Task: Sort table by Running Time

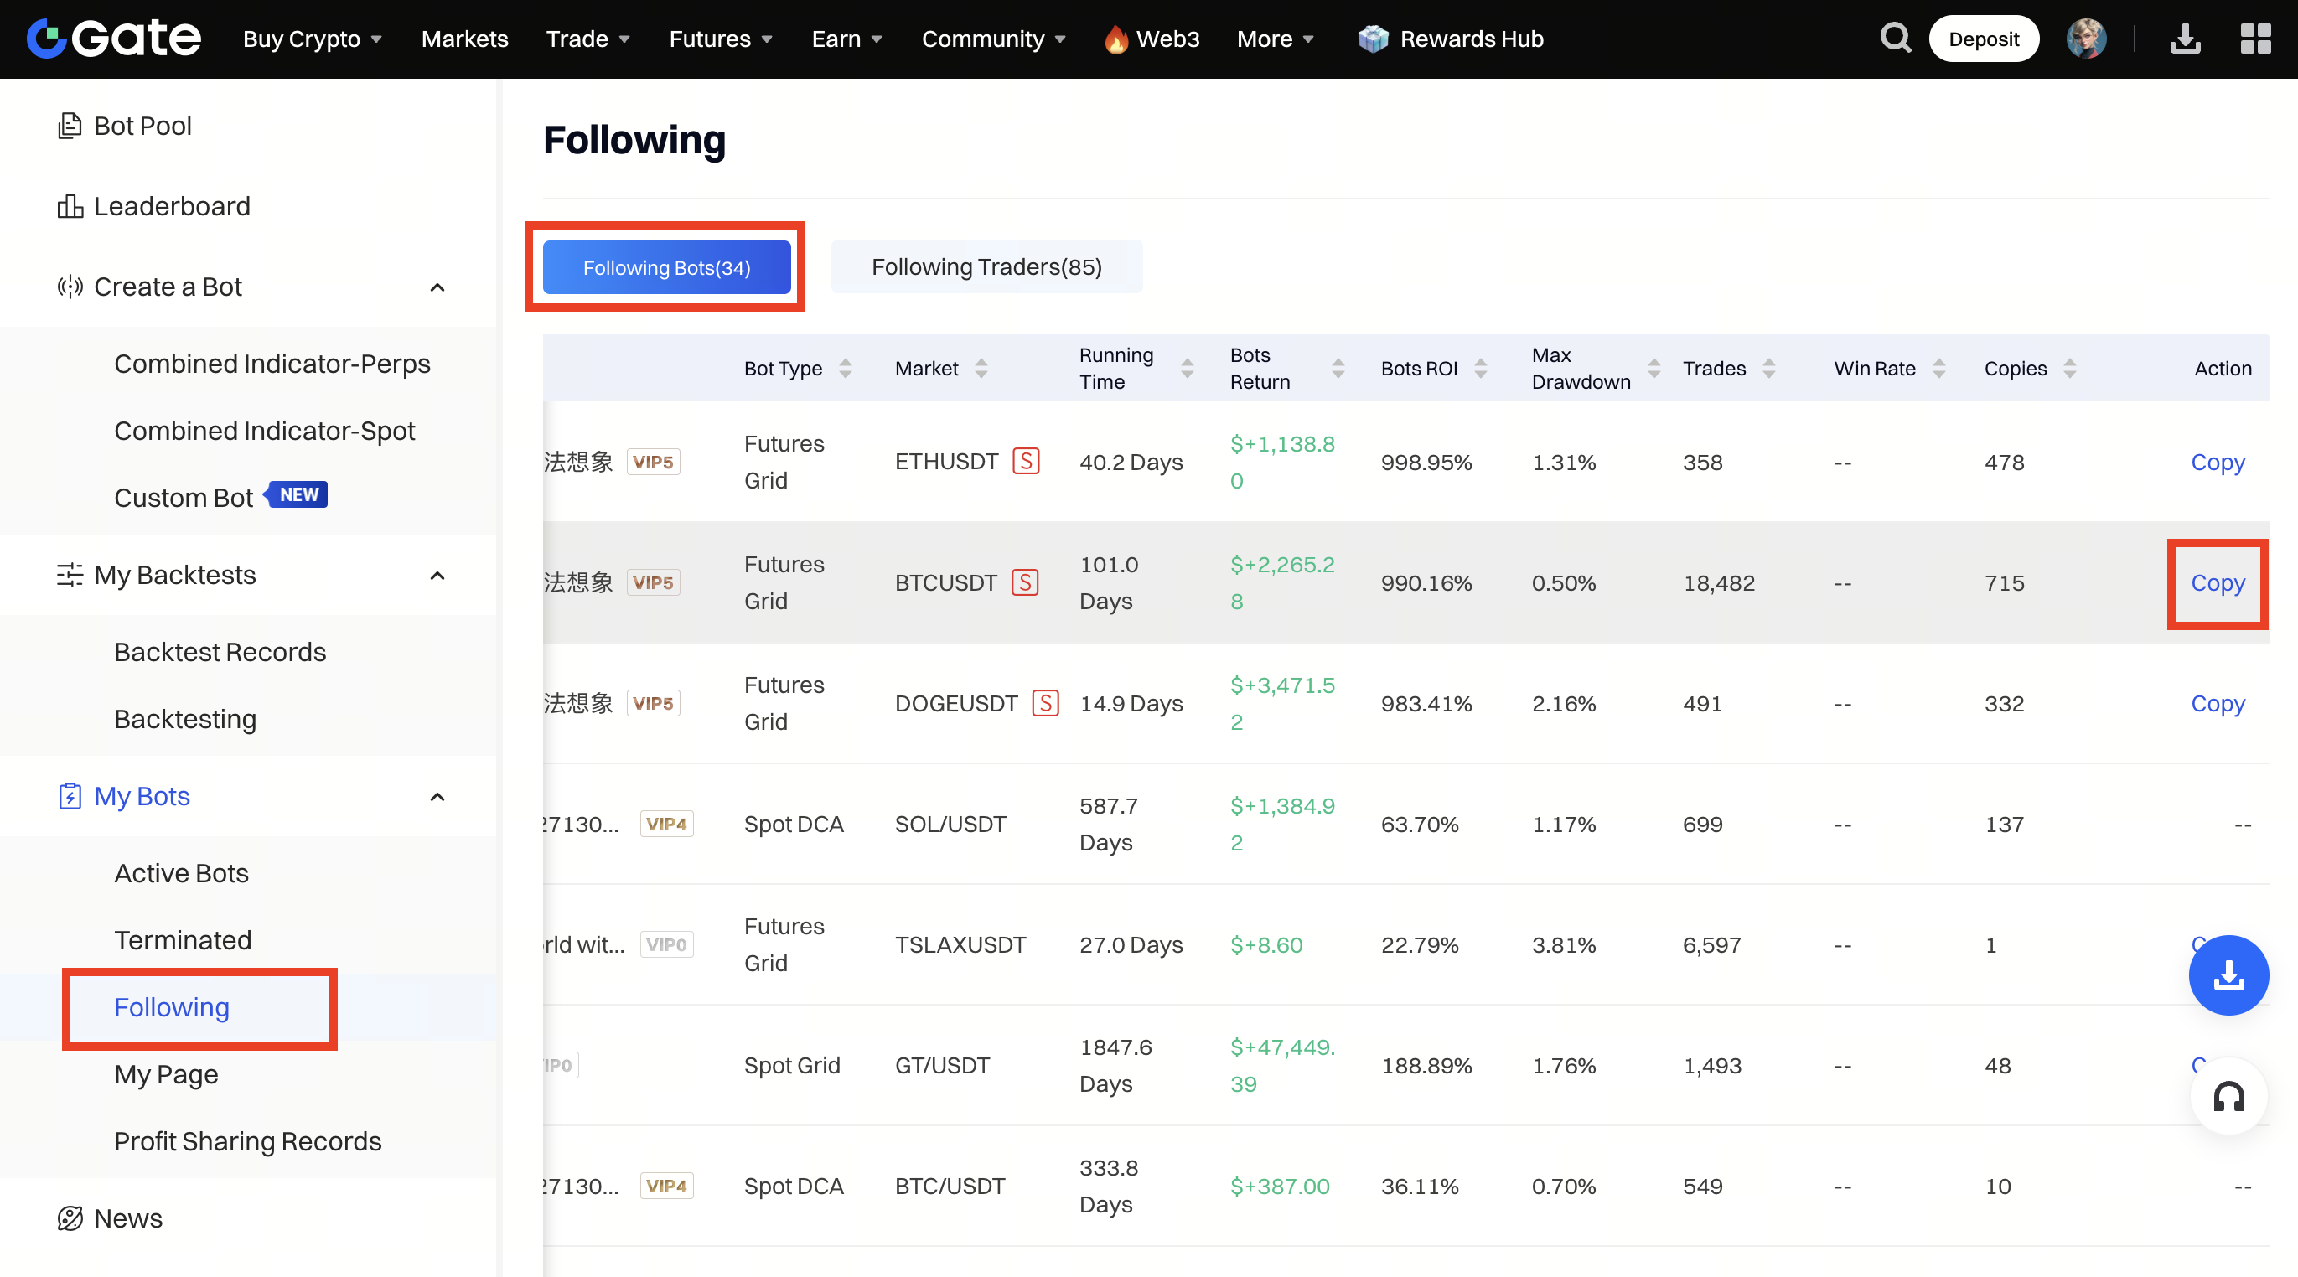Action: coord(1188,369)
